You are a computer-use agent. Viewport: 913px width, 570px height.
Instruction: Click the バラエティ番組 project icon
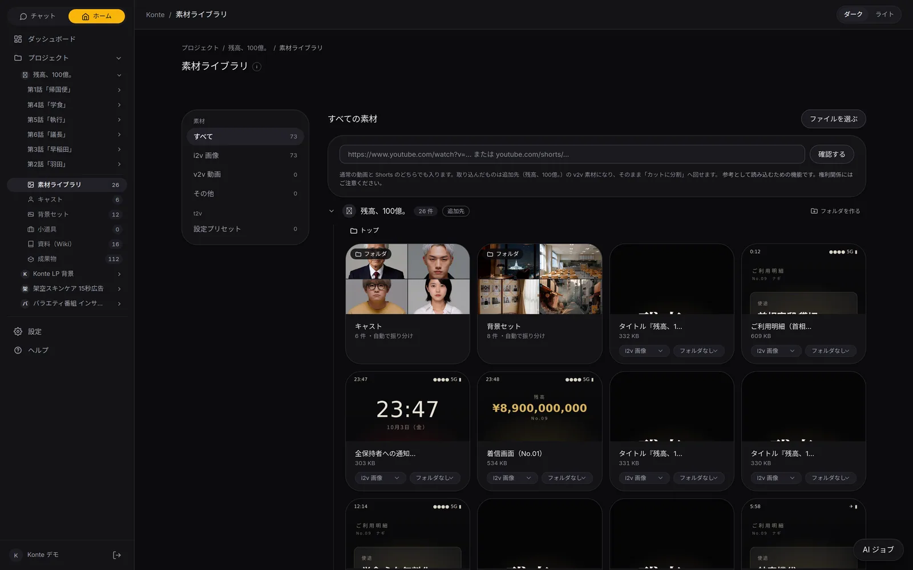[25, 304]
